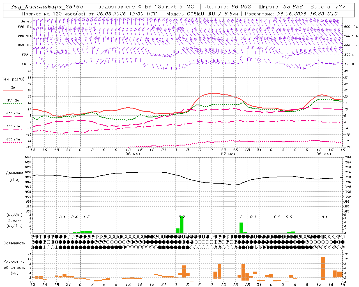Click the Долгота: 66.003 value
Screen dimensions: 359x287
tap(228, 7)
